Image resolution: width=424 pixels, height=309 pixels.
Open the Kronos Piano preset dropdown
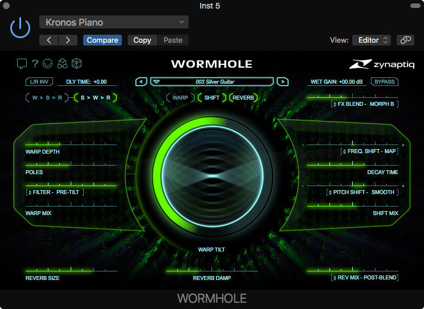pyautogui.click(x=114, y=22)
